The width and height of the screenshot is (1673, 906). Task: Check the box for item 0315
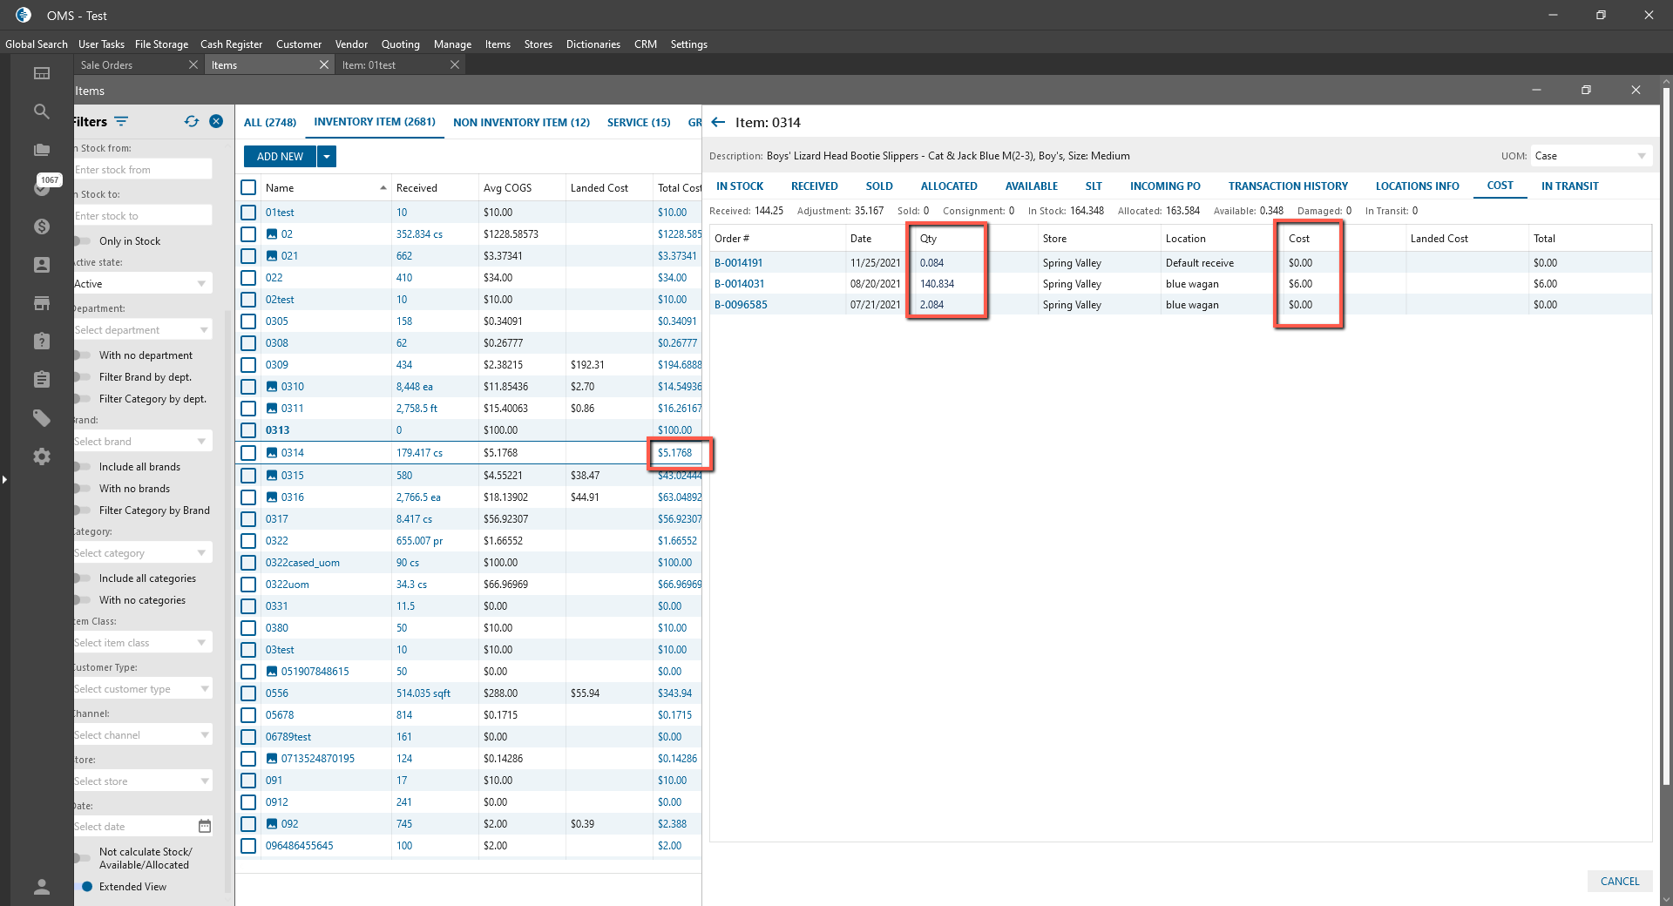pyautogui.click(x=248, y=476)
